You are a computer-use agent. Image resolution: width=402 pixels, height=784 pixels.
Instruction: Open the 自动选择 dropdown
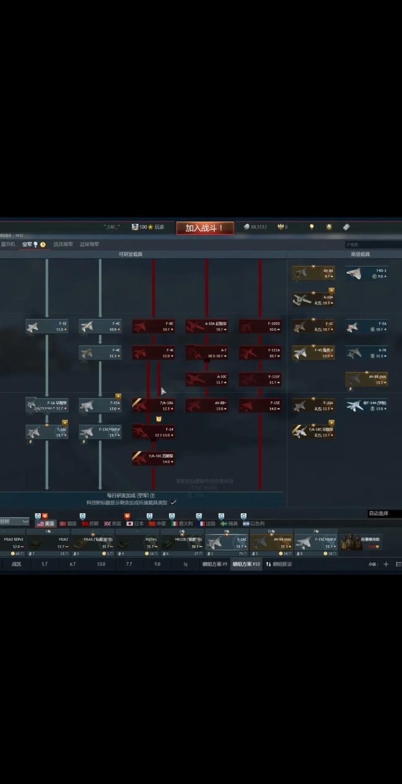(384, 513)
